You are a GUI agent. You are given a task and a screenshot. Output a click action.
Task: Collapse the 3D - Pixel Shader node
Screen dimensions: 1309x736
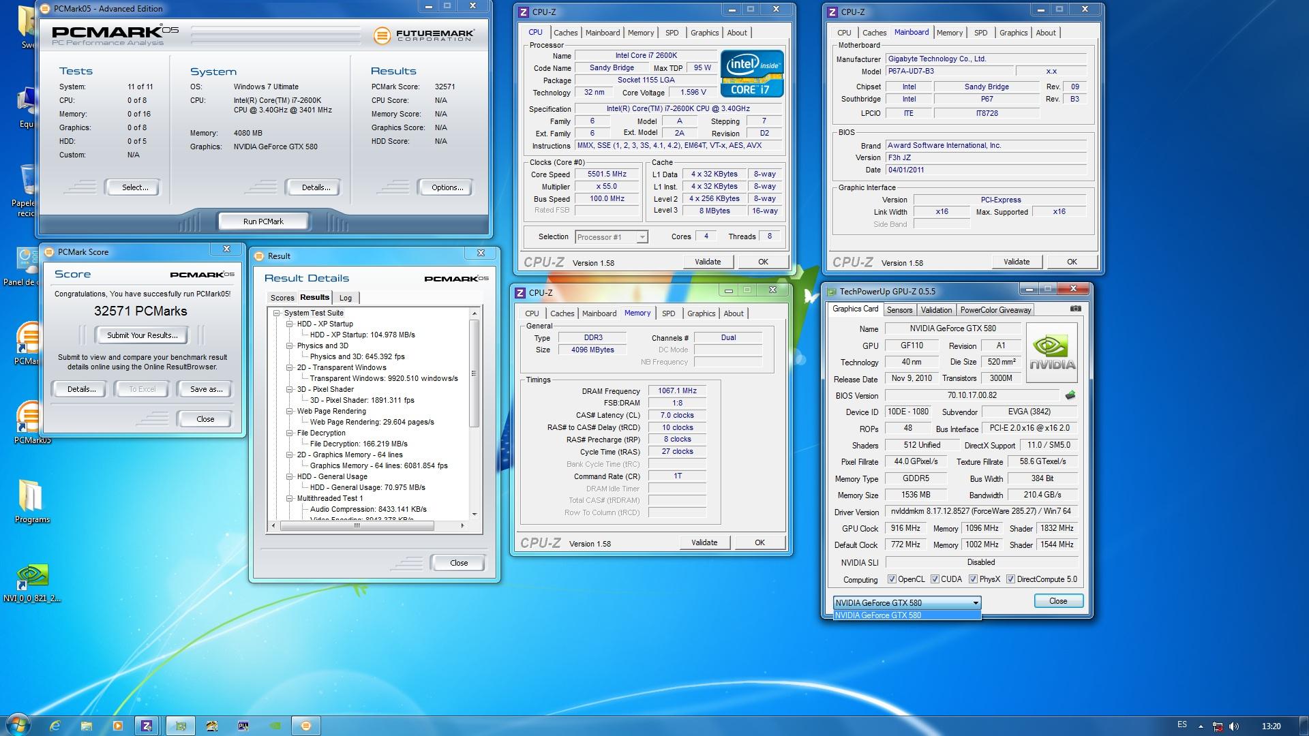coord(290,389)
